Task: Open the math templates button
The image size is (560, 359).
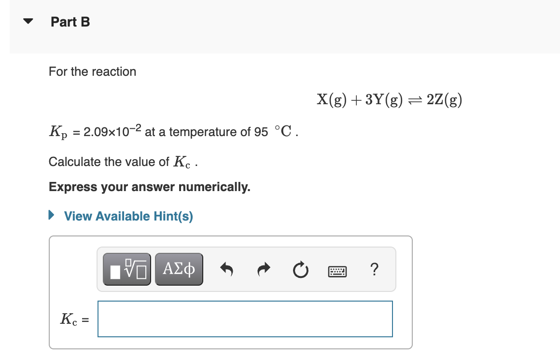Action: point(127,269)
